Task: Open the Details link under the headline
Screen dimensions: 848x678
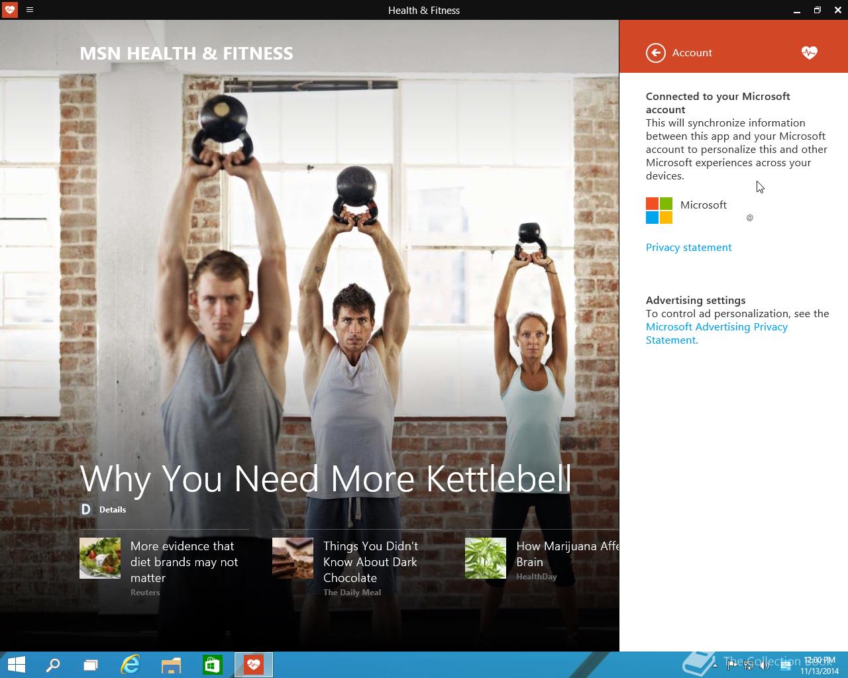Action: tap(113, 510)
